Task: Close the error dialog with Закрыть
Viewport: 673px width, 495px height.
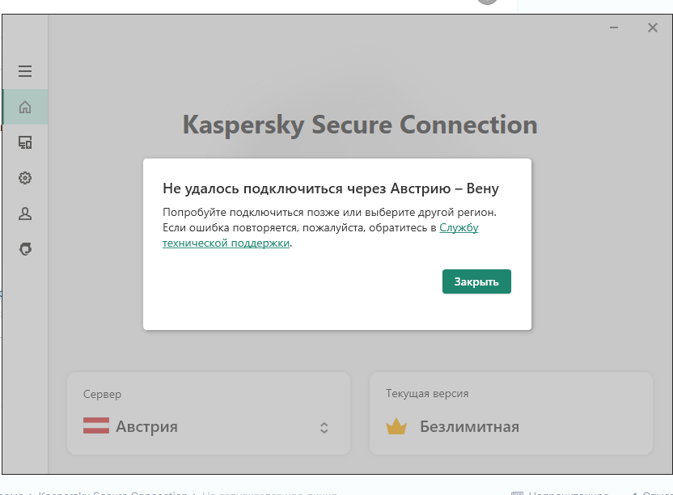Action: (476, 281)
